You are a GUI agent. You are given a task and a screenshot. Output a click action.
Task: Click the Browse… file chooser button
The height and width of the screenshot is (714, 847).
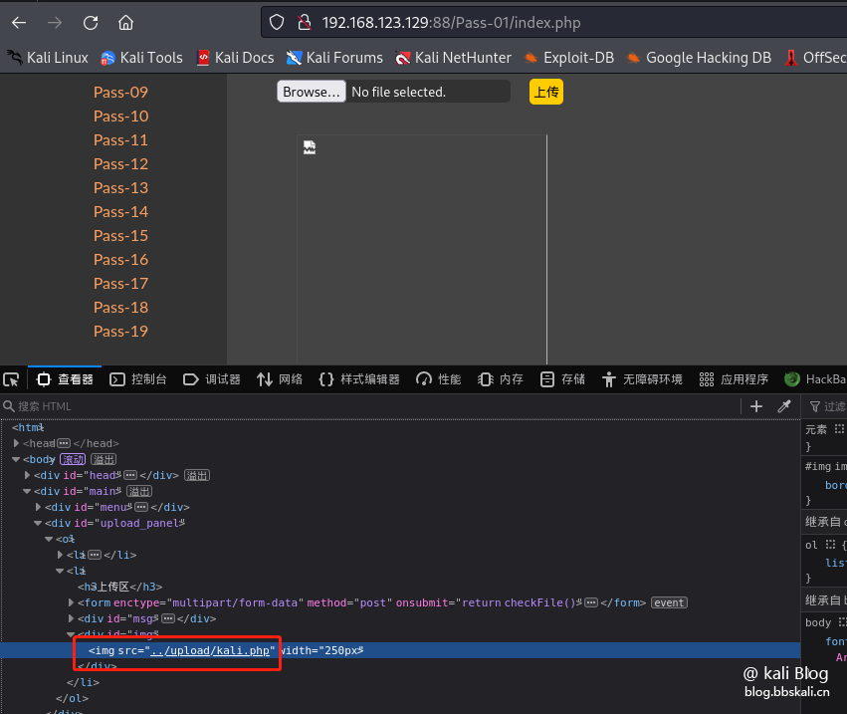coord(312,92)
